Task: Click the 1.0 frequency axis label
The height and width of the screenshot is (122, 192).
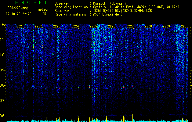Action: tap(2, 55)
